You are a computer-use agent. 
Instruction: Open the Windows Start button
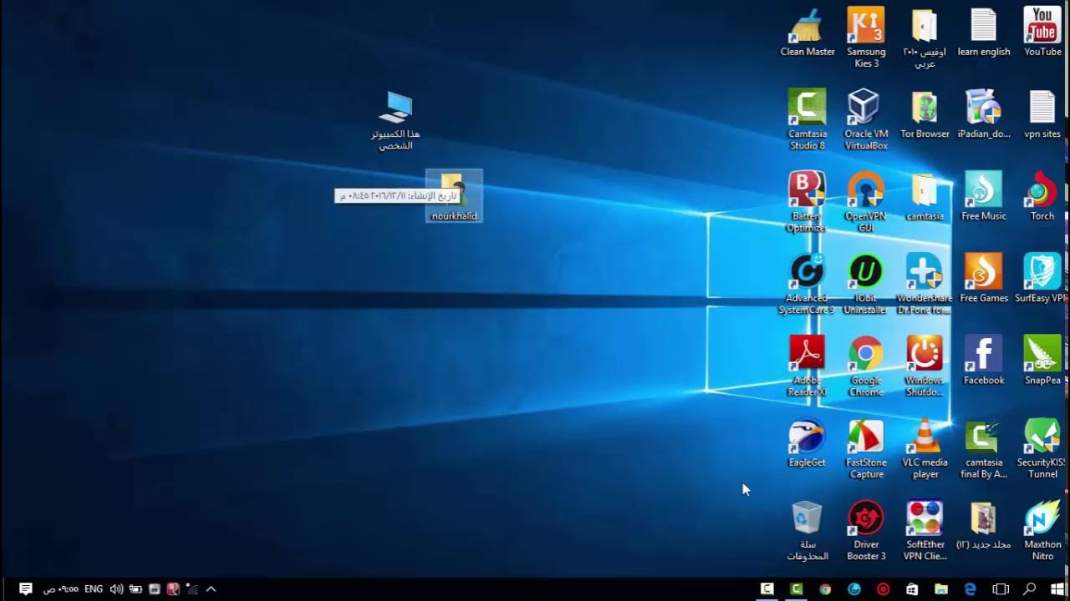[1058, 588]
